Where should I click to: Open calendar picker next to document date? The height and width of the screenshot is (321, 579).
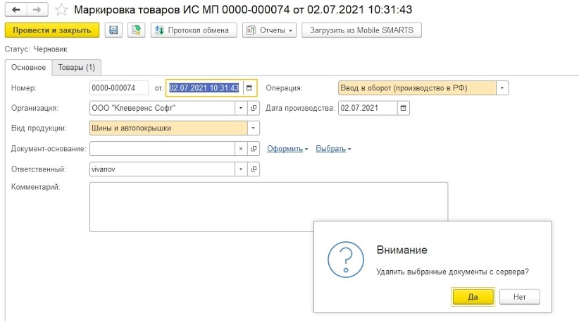249,88
